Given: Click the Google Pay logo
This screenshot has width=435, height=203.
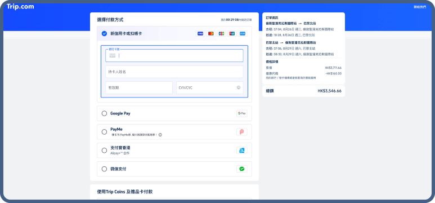Looking at the screenshot, I should tap(242, 113).
